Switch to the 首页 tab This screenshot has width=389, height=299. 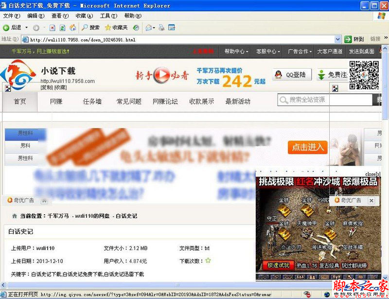pos(19,101)
